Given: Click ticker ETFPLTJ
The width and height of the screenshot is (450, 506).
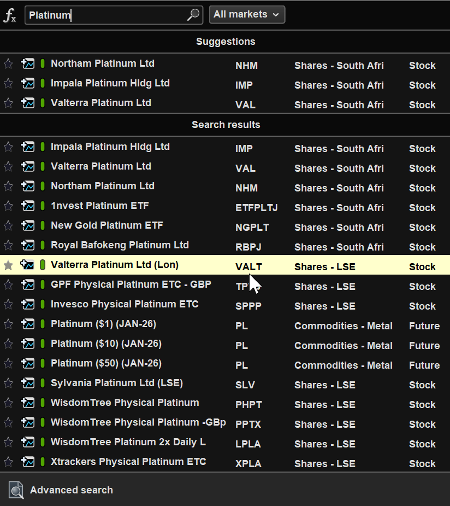Looking at the screenshot, I should tap(257, 208).
